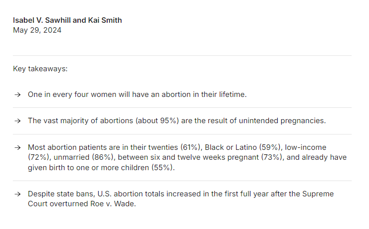Click the arrow icon beside "The vast majority"
Image resolution: width=369 pixels, height=229 pixels.
point(17,121)
